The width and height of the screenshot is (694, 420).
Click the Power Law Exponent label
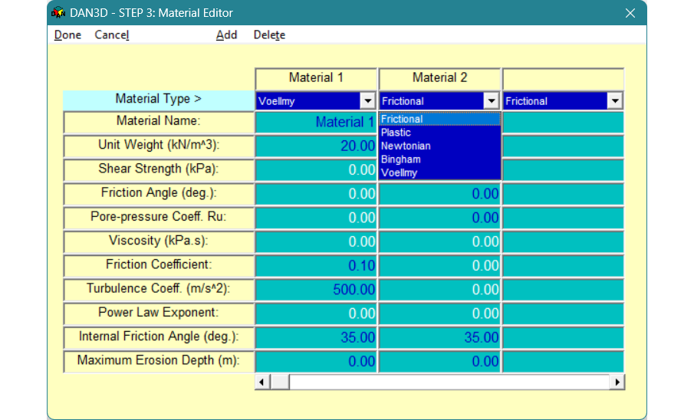pos(159,313)
